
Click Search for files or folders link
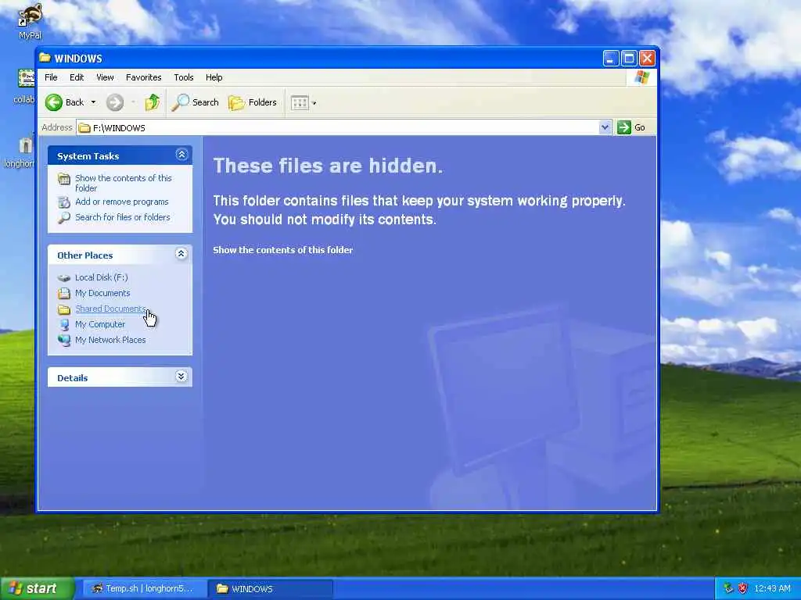point(123,217)
